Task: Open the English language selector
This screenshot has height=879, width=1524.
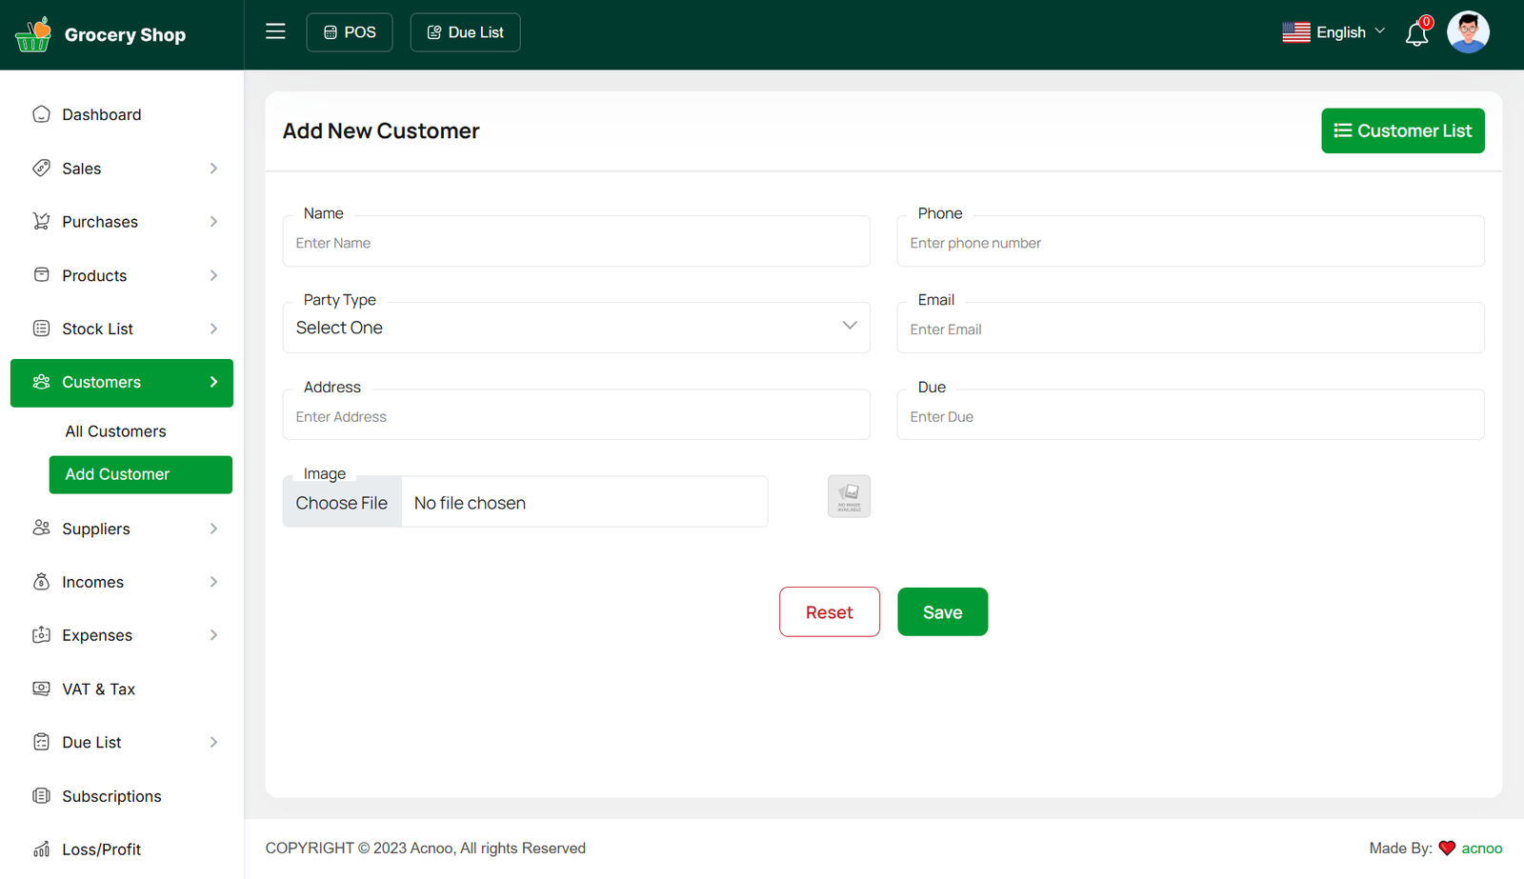Action: point(1333,32)
